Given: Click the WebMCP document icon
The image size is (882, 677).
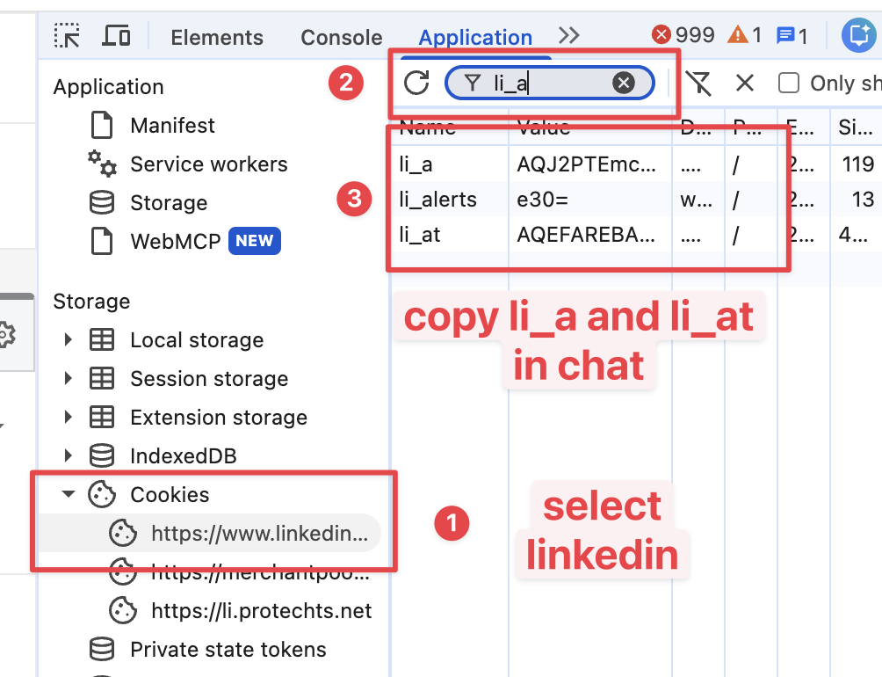Looking at the screenshot, I should (102, 241).
